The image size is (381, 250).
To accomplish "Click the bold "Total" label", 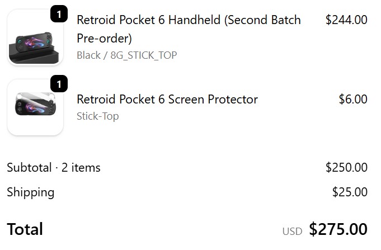I will (25, 229).
